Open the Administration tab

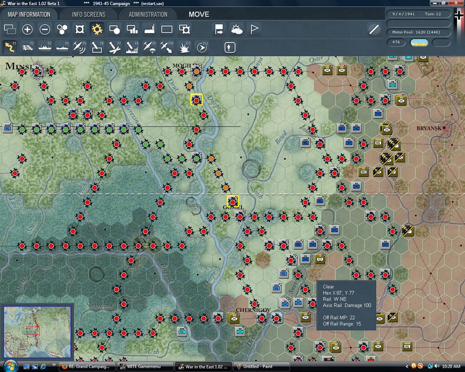tap(148, 15)
